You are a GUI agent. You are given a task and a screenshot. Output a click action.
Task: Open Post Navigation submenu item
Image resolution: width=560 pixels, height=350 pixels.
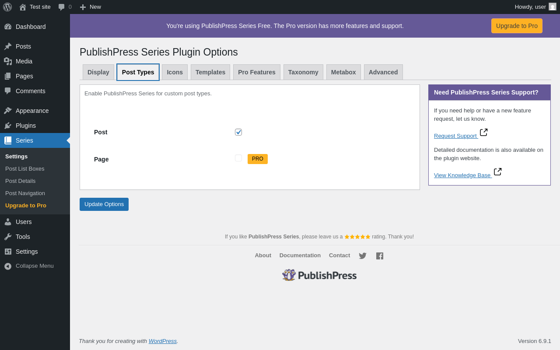coord(25,193)
